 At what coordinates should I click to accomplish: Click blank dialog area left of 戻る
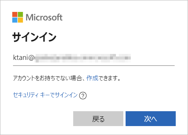click(43, 119)
